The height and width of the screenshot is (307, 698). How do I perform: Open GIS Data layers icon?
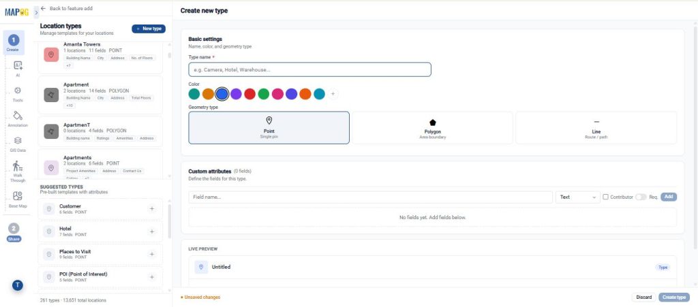18,140
